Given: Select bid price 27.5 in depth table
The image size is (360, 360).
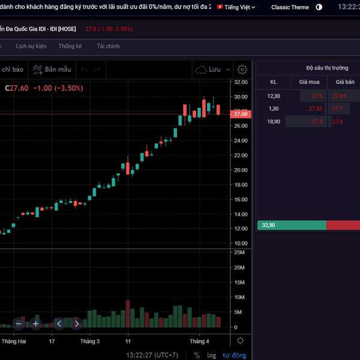Looking at the screenshot, I should point(317,121).
